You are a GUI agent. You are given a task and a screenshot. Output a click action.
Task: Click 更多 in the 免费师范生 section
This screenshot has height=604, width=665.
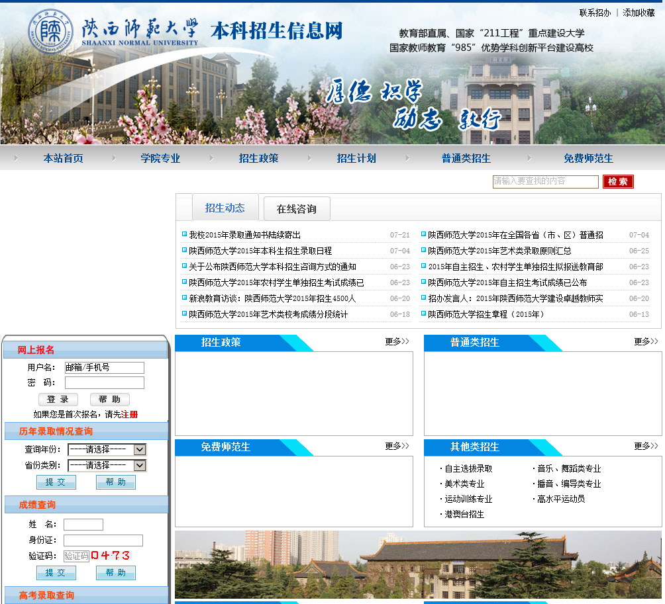(397, 446)
